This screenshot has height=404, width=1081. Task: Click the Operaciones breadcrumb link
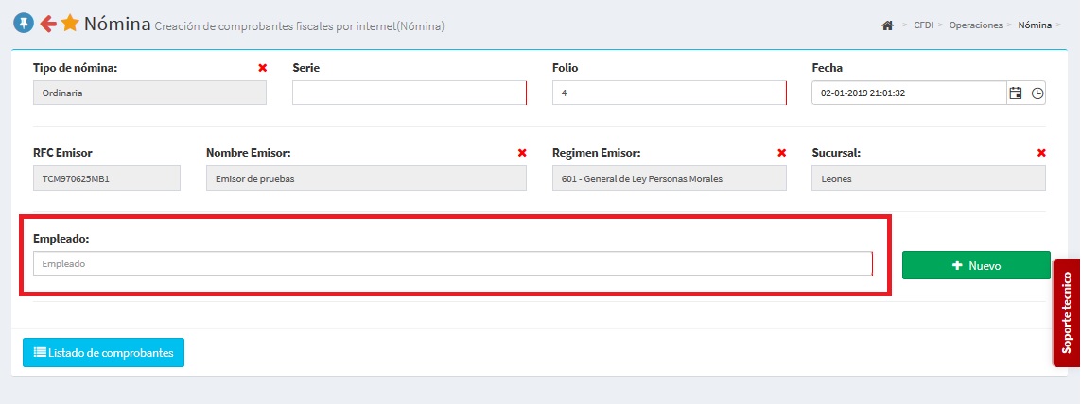(975, 25)
